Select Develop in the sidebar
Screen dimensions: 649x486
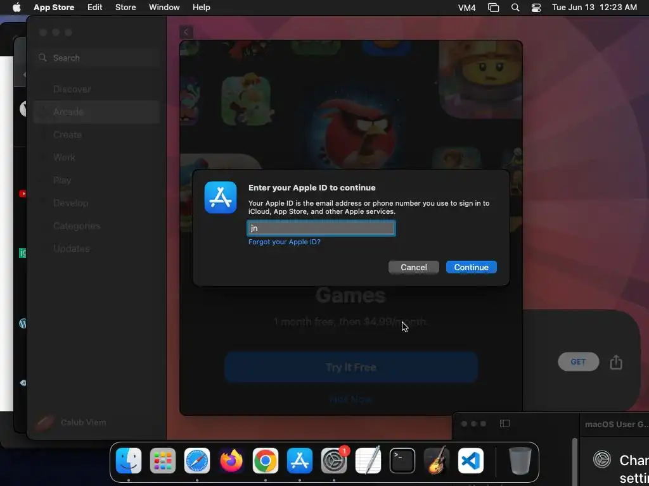point(97,203)
